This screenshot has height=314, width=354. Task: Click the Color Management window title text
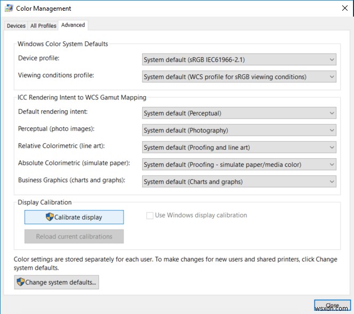click(x=43, y=9)
